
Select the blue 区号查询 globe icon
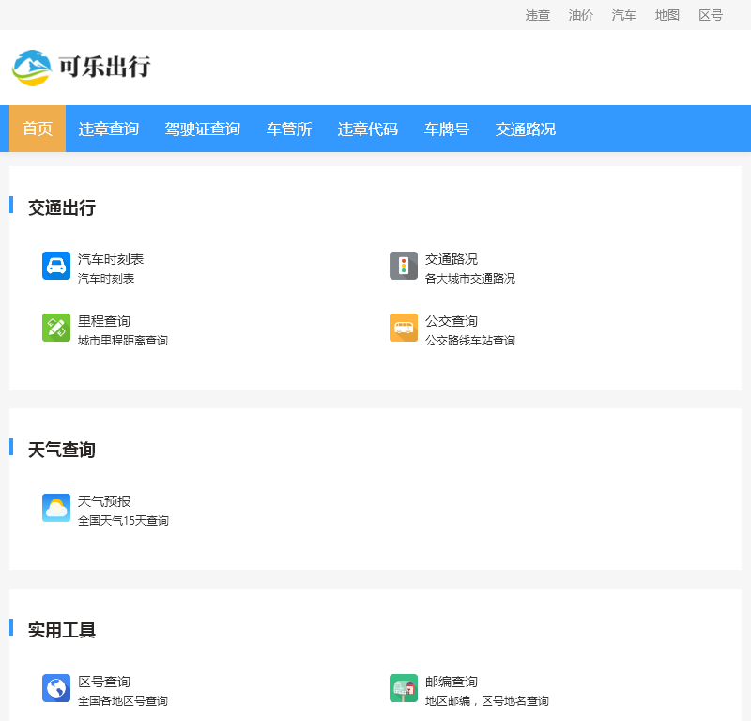[x=55, y=688]
